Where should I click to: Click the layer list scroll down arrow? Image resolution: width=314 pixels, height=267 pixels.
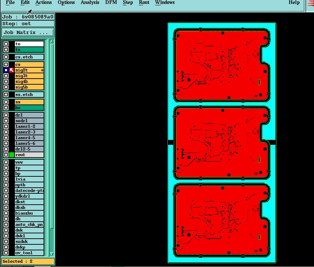pyautogui.click(x=52, y=254)
